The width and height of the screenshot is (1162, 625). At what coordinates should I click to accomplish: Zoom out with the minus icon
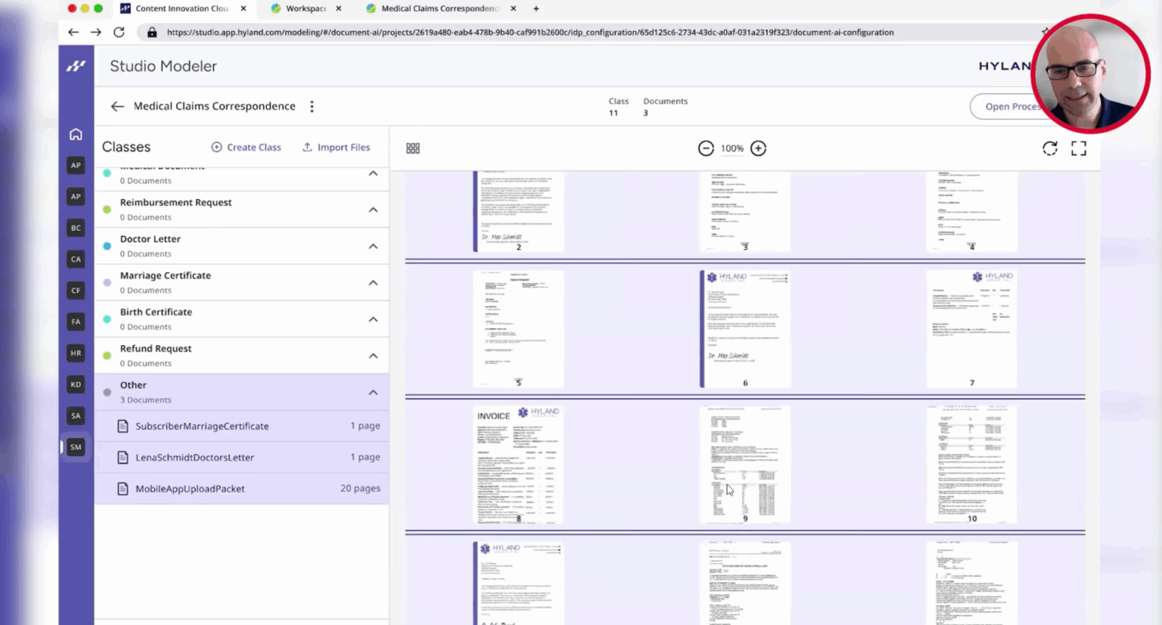706,148
